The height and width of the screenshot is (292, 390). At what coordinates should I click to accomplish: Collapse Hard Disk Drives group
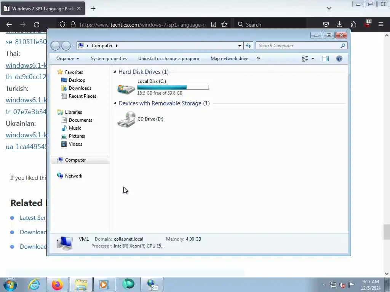tap(115, 72)
